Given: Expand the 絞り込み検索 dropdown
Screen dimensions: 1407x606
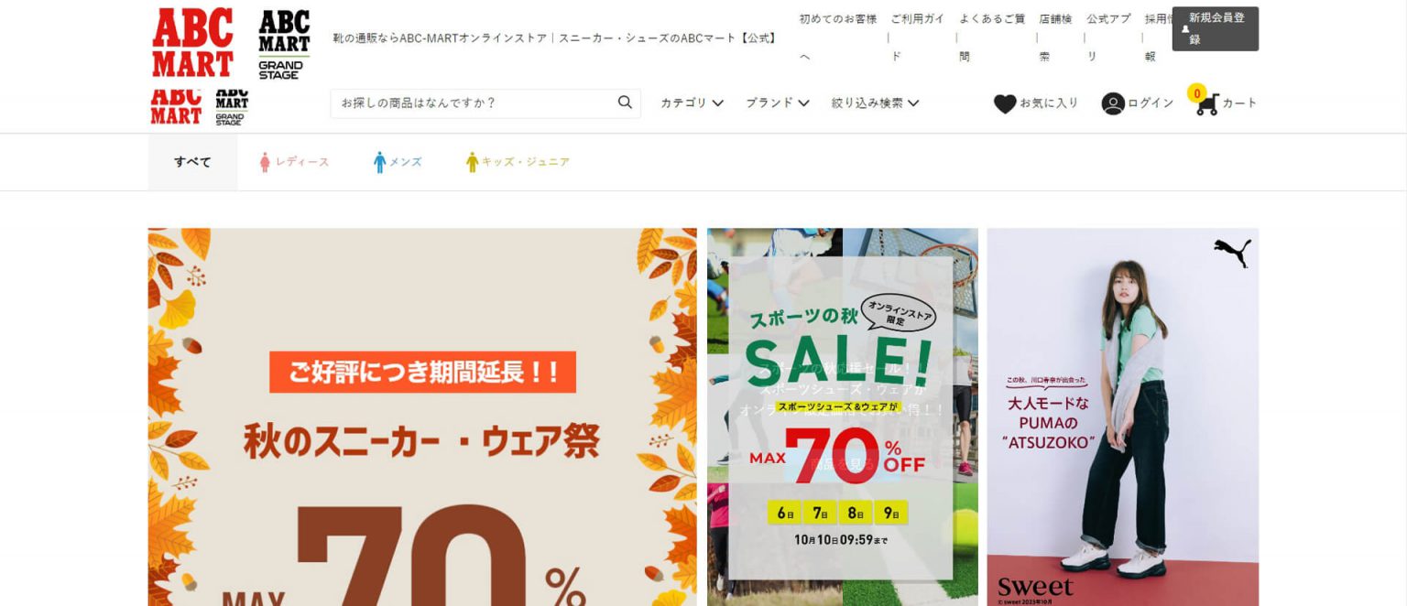Looking at the screenshot, I should tap(875, 103).
